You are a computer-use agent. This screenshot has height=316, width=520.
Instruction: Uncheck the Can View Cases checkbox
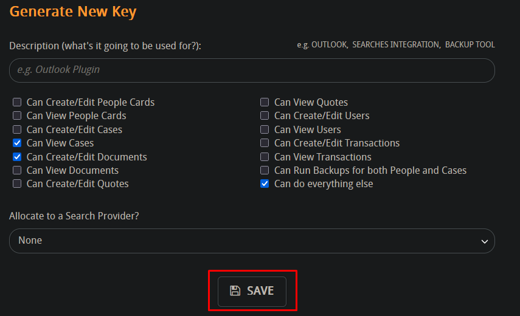[17, 143]
